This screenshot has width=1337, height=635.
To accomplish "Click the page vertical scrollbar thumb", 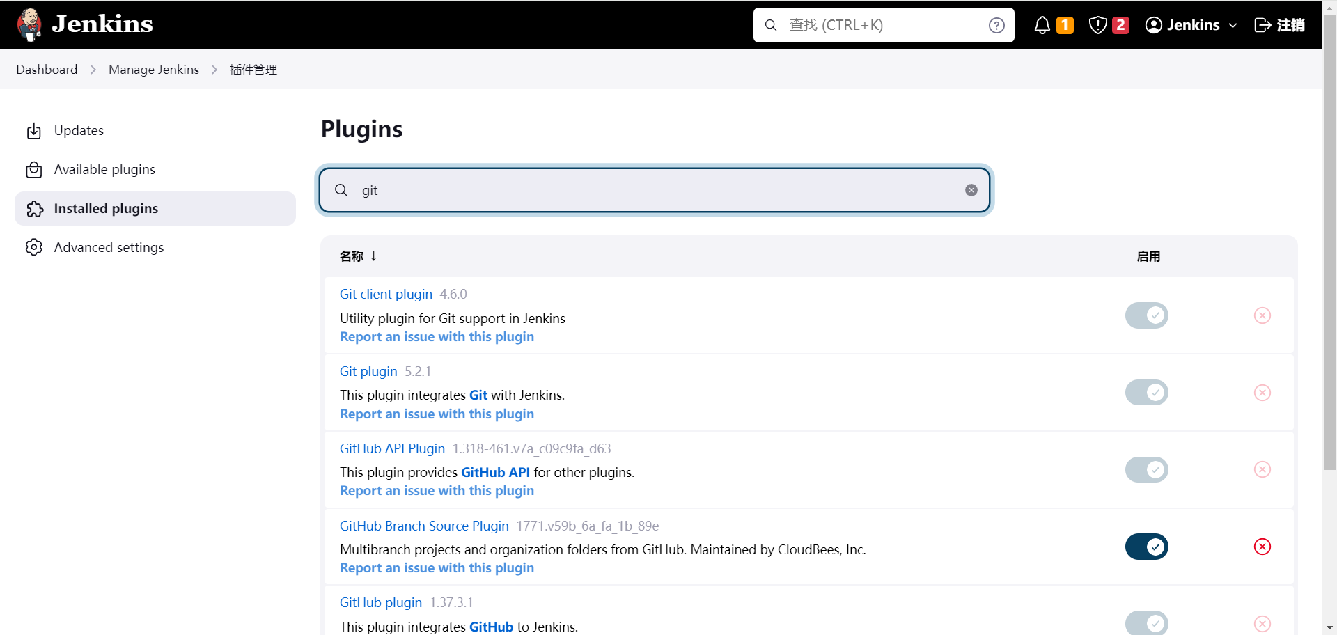I will pos(1329,242).
